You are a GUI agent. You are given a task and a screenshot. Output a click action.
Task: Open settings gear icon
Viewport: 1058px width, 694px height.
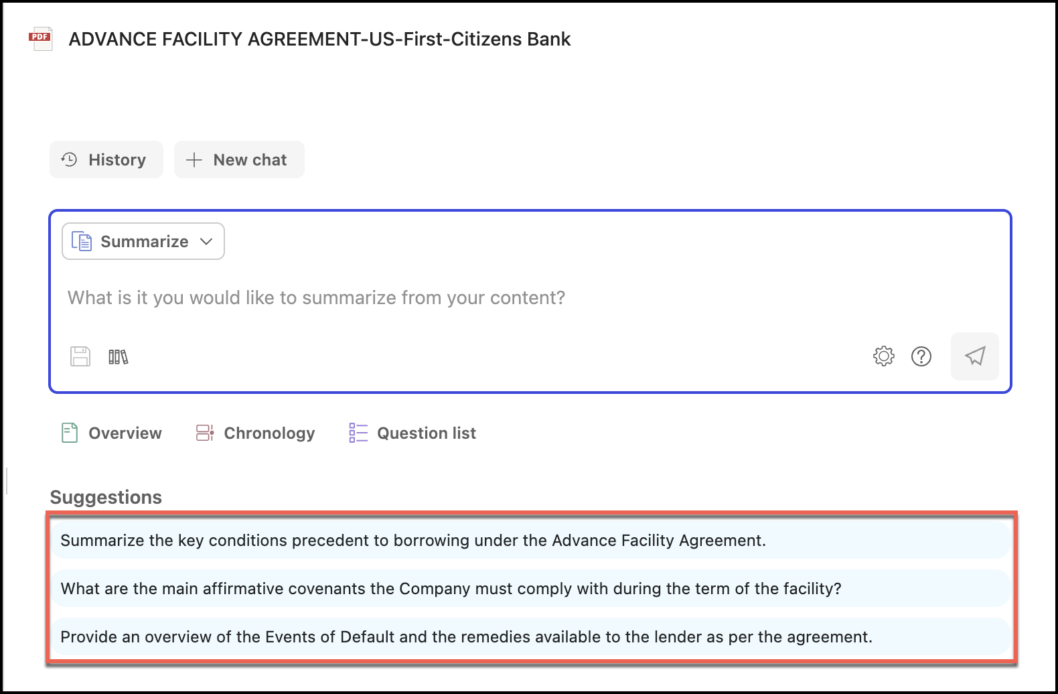pyautogui.click(x=884, y=356)
